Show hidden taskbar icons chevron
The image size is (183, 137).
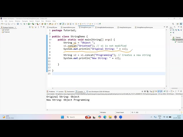[x=151, y=117]
